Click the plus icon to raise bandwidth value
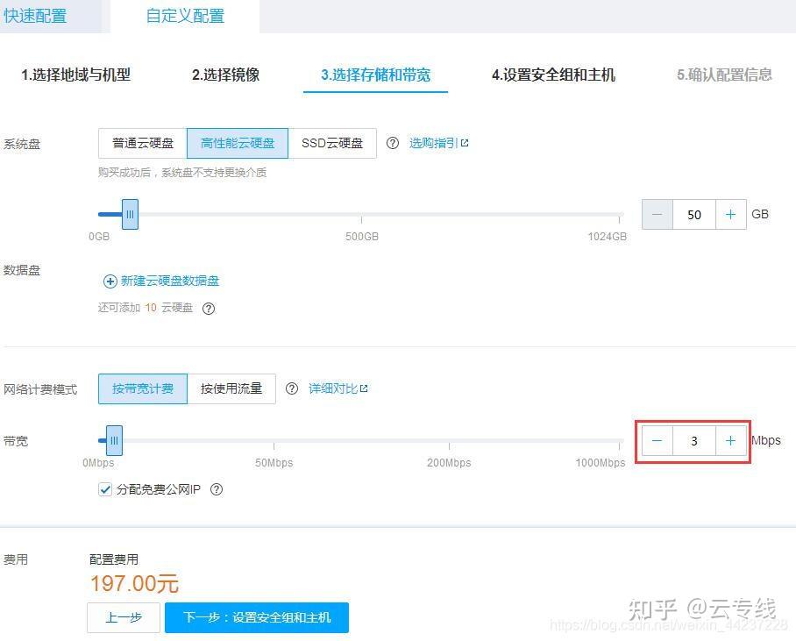The image size is (796, 641). tap(731, 440)
